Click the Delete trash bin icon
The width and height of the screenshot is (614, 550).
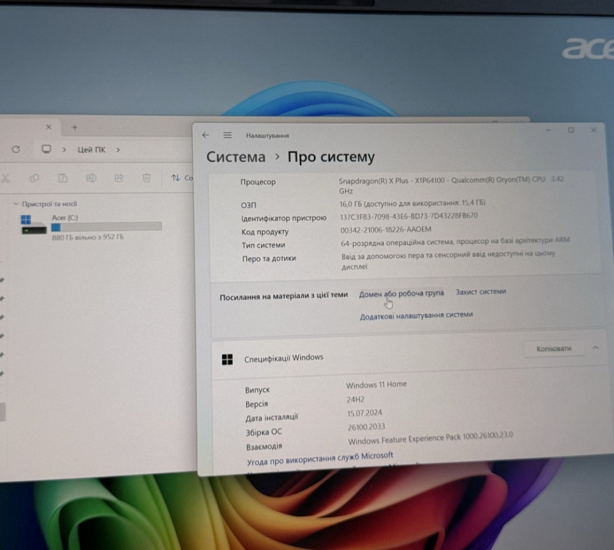click(146, 179)
